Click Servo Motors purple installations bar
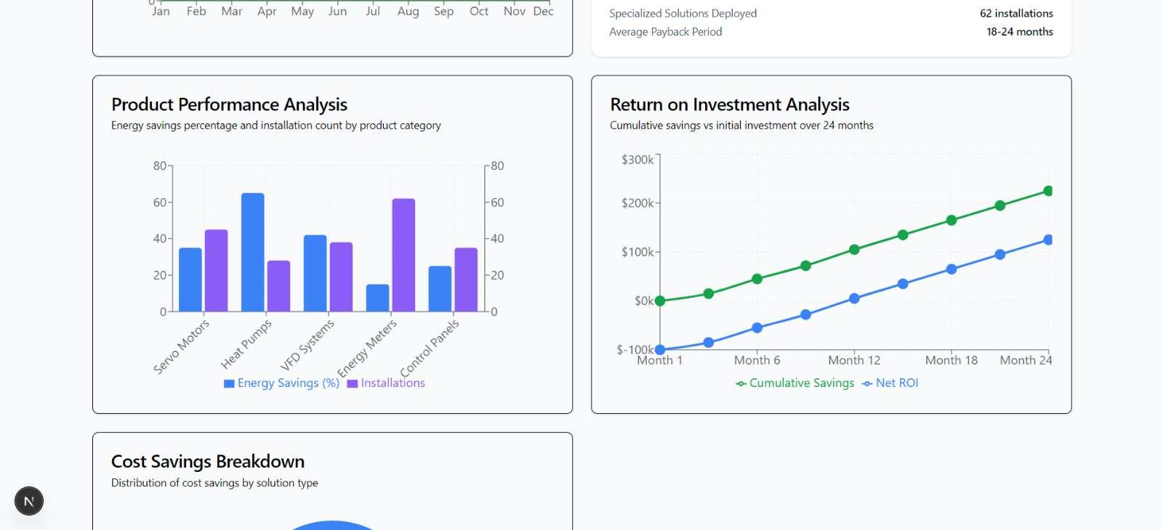 pyautogui.click(x=216, y=270)
